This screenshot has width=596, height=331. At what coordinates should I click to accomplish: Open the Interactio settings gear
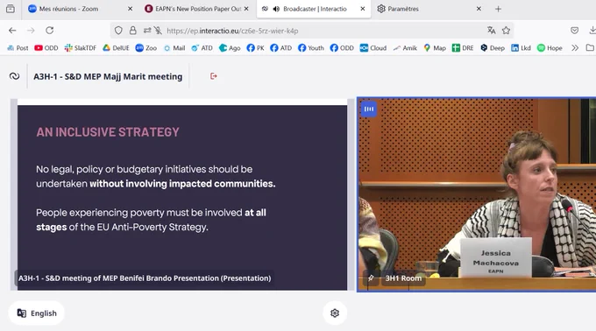pyautogui.click(x=335, y=313)
